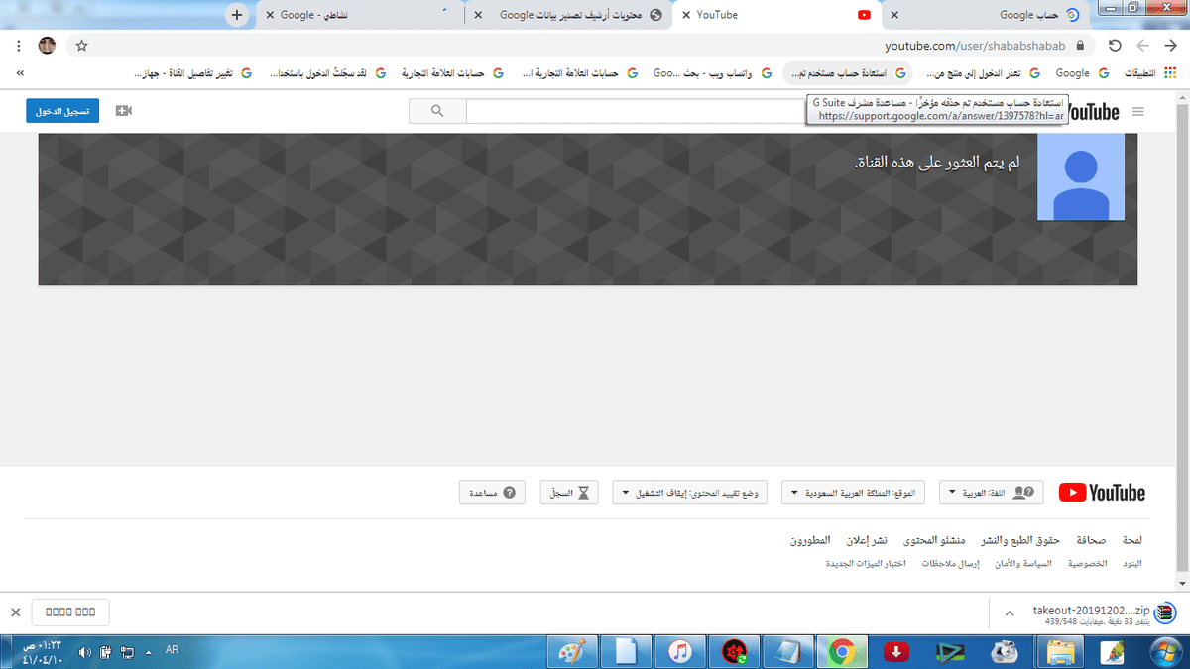Go forward in browser history

(1142, 46)
